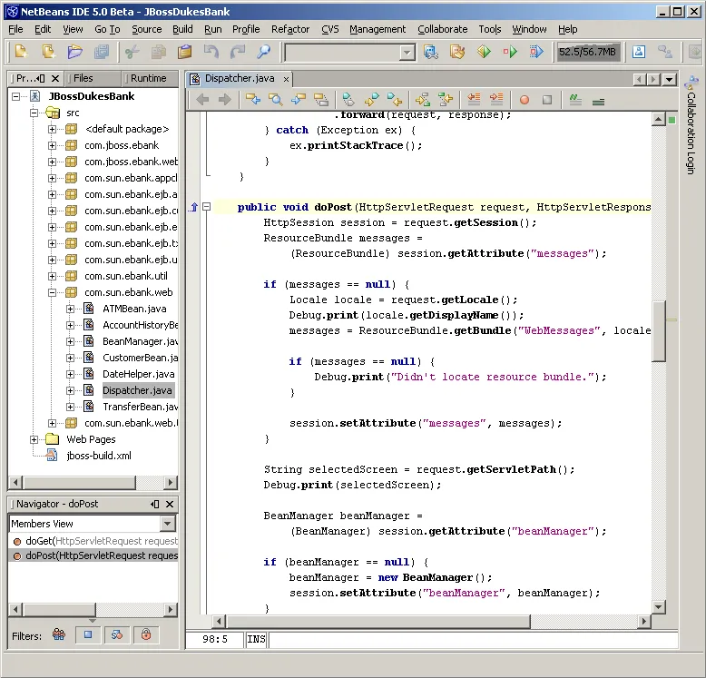Toggle the Show Non-Public Members lock filter
The image size is (706, 678).
(145, 634)
